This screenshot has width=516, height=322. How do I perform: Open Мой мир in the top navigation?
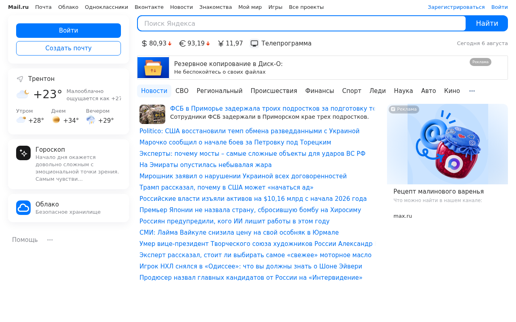pyautogui.click(x=250, y=7)
